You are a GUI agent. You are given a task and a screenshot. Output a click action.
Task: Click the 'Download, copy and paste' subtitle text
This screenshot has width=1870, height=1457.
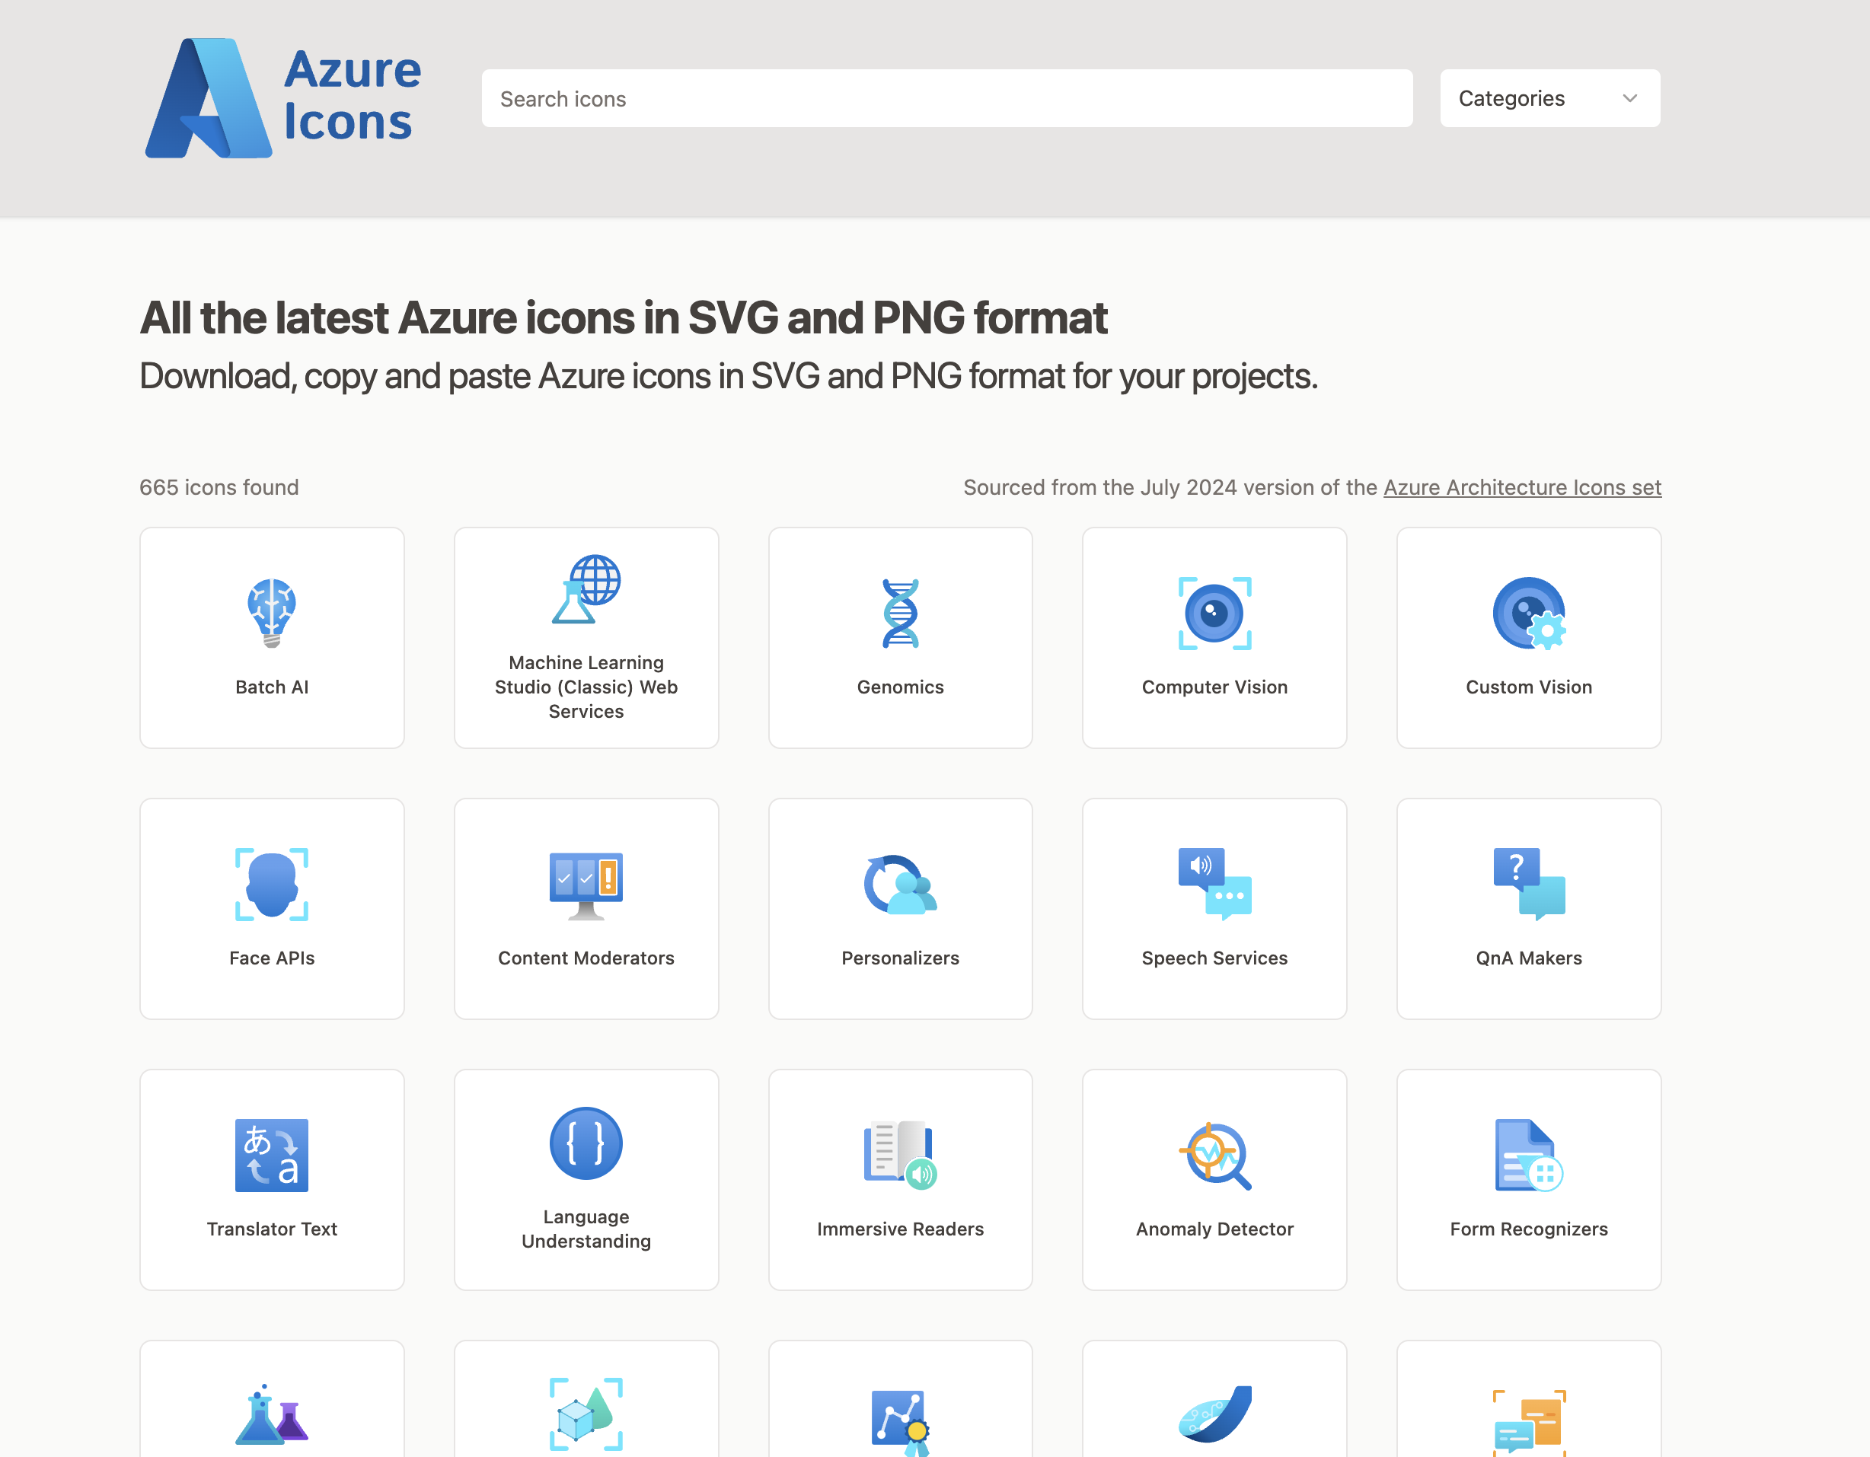pos(729,376)
